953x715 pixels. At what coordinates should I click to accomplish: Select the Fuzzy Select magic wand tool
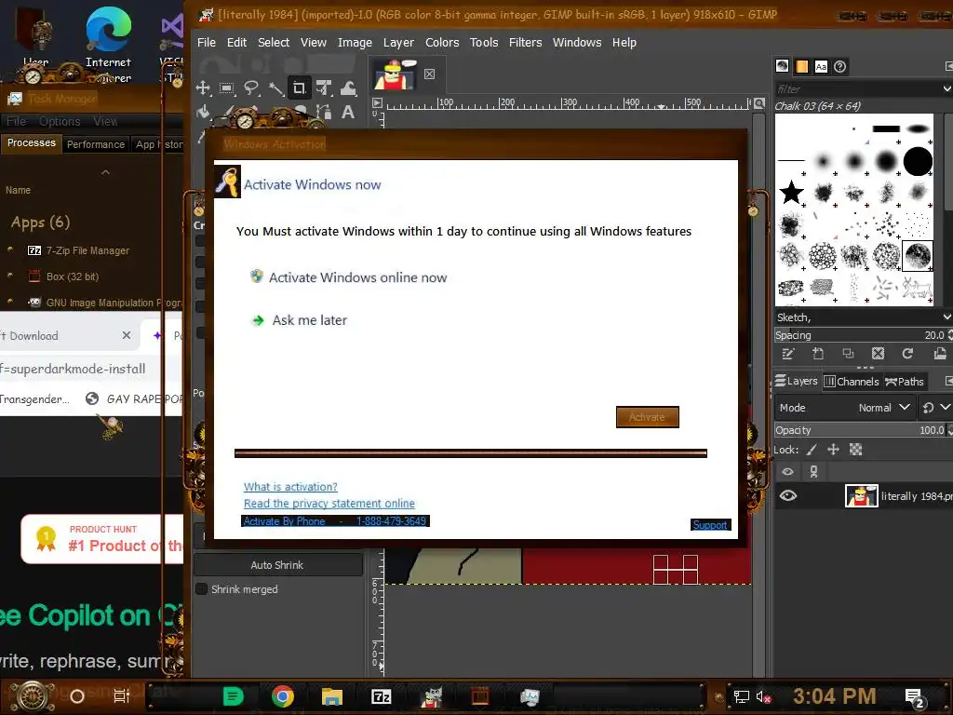275,88
